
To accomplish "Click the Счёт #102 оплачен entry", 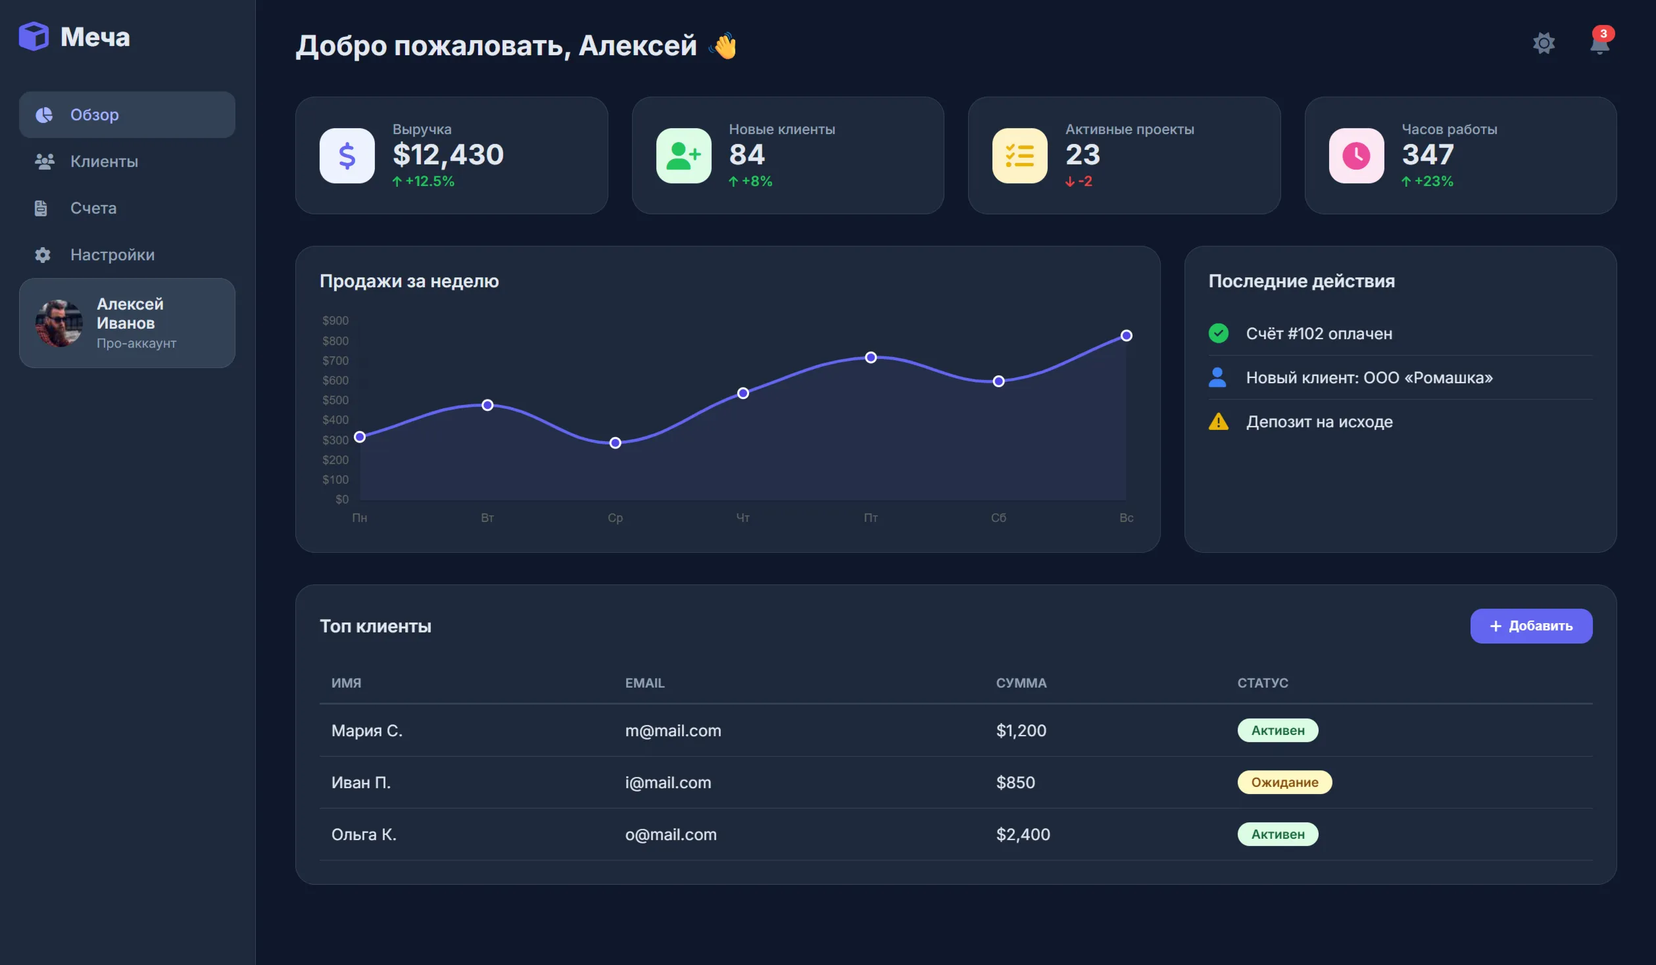I will click(1400, 333).
